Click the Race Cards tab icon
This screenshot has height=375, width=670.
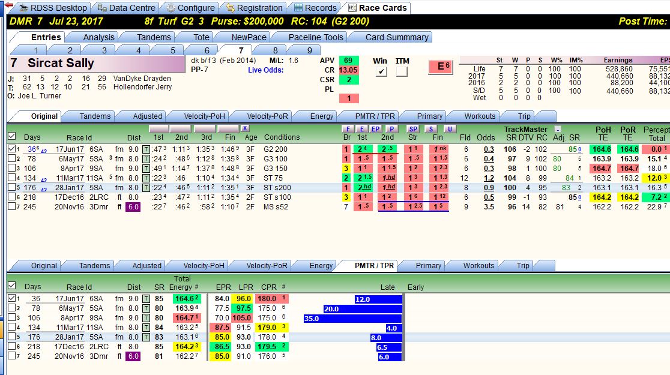click(x=352, y=8)
